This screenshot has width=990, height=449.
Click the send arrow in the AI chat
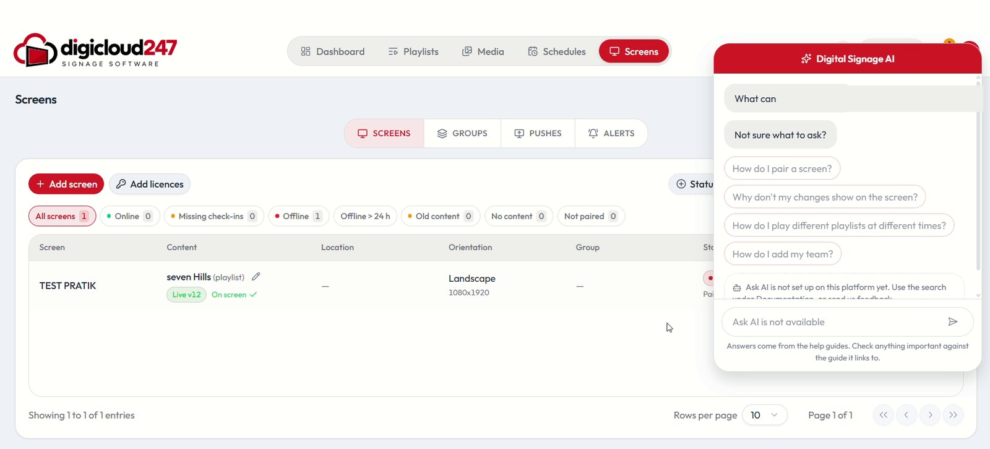(x=953, y=321)
